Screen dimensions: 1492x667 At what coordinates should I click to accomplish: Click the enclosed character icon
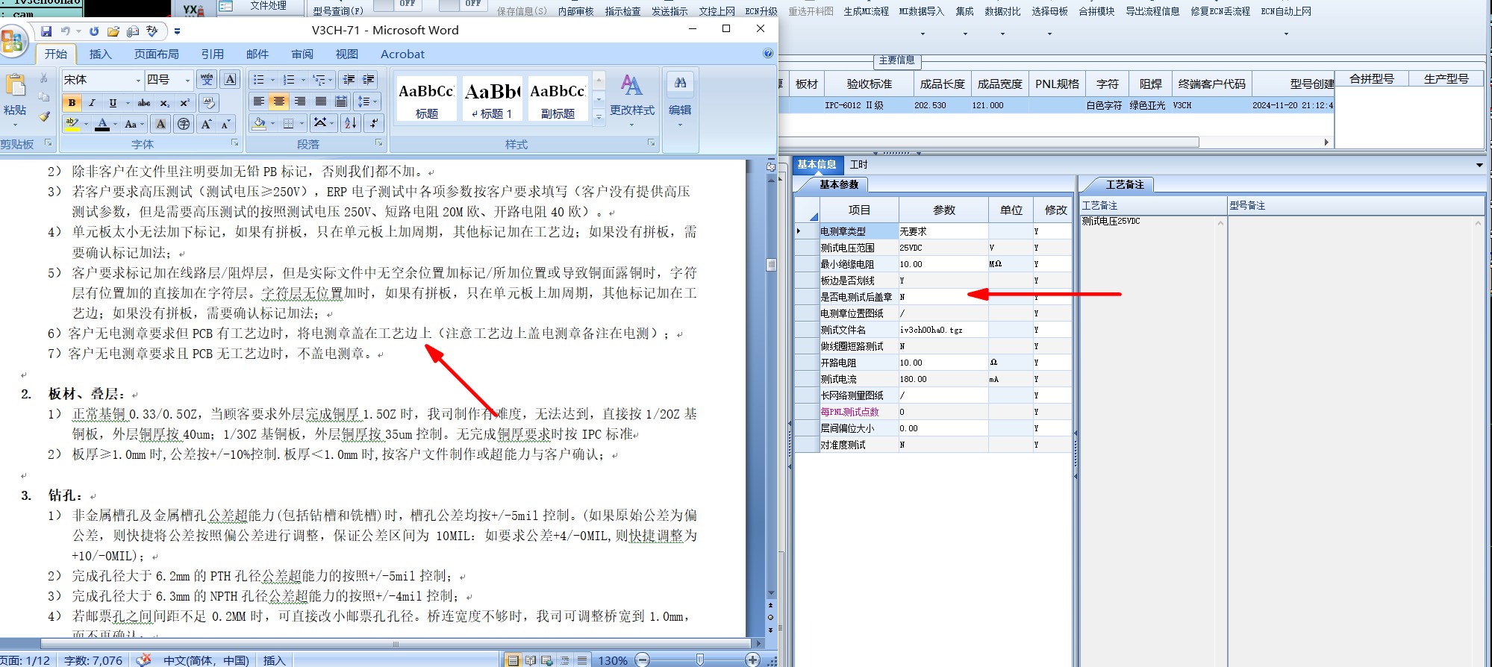[184, 124]
